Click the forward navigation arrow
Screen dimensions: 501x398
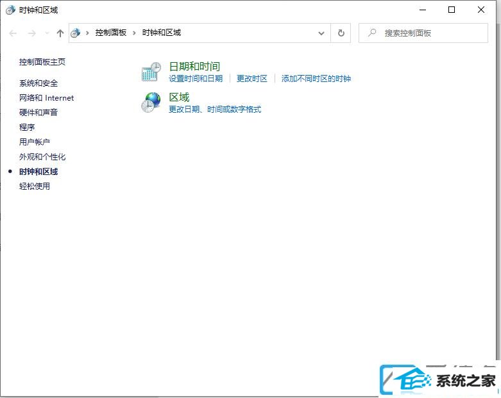click(31, 33)
